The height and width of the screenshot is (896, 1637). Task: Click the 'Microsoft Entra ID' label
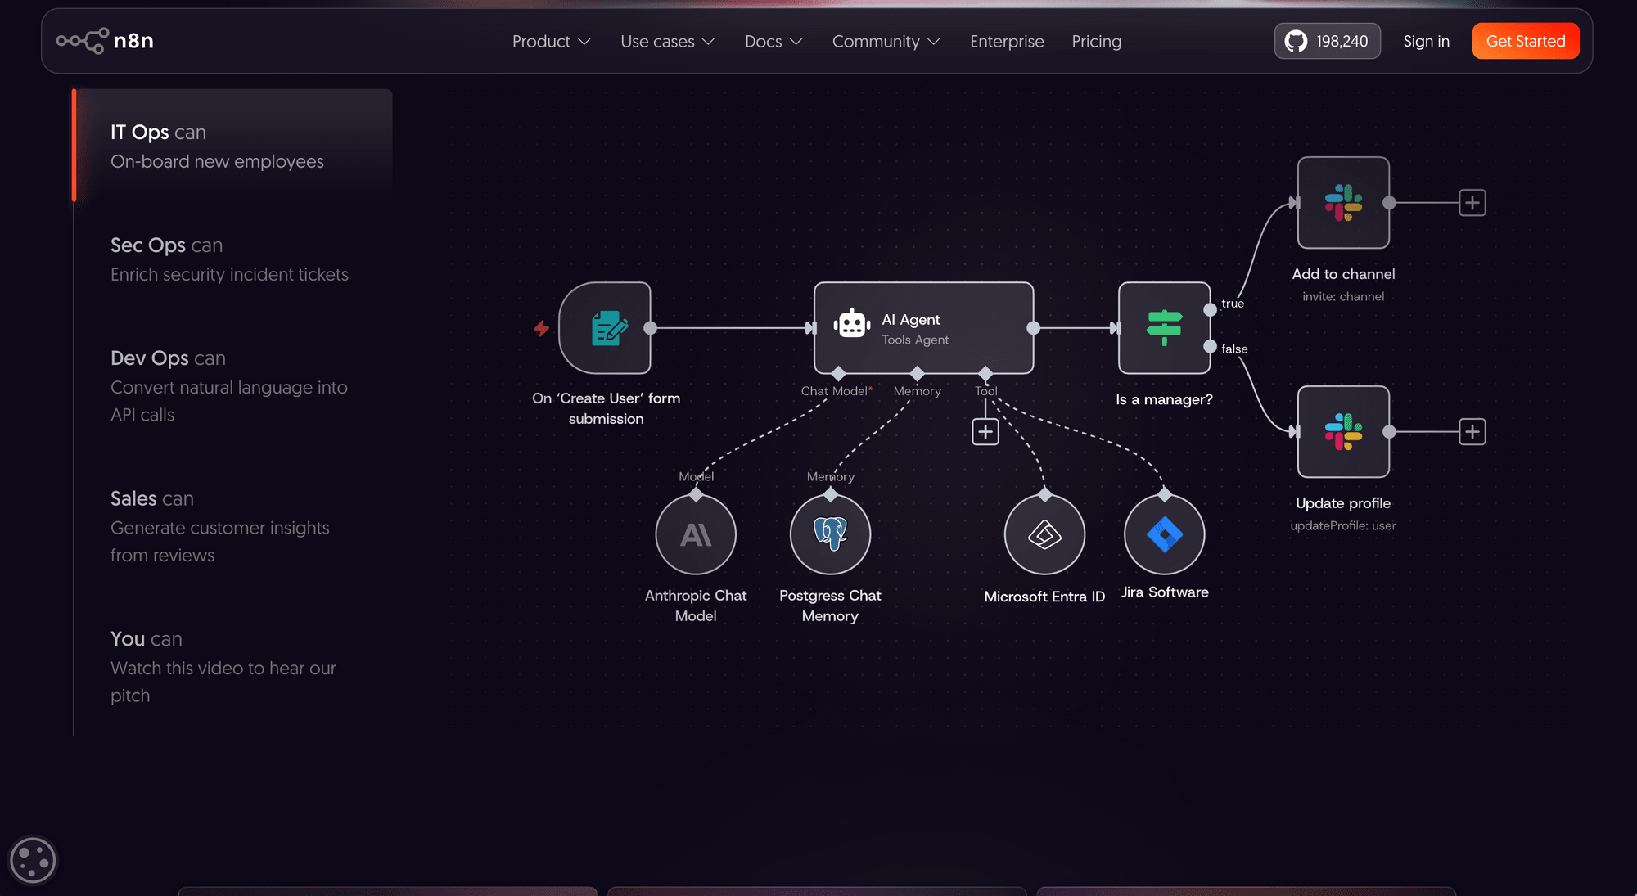pyautogui.click(x=1044, y=597)
